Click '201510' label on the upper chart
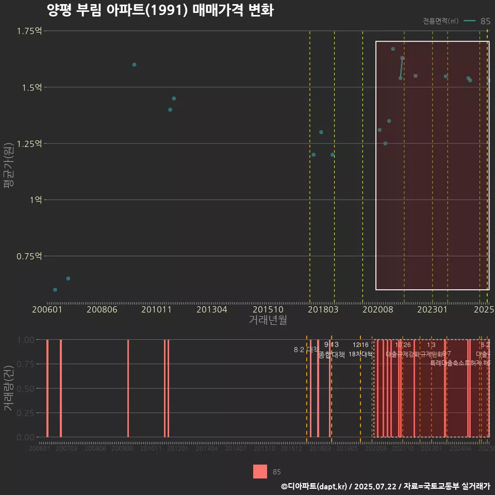Image resolution: width=495 pixels, height=495 pixels. pos(268,309)
